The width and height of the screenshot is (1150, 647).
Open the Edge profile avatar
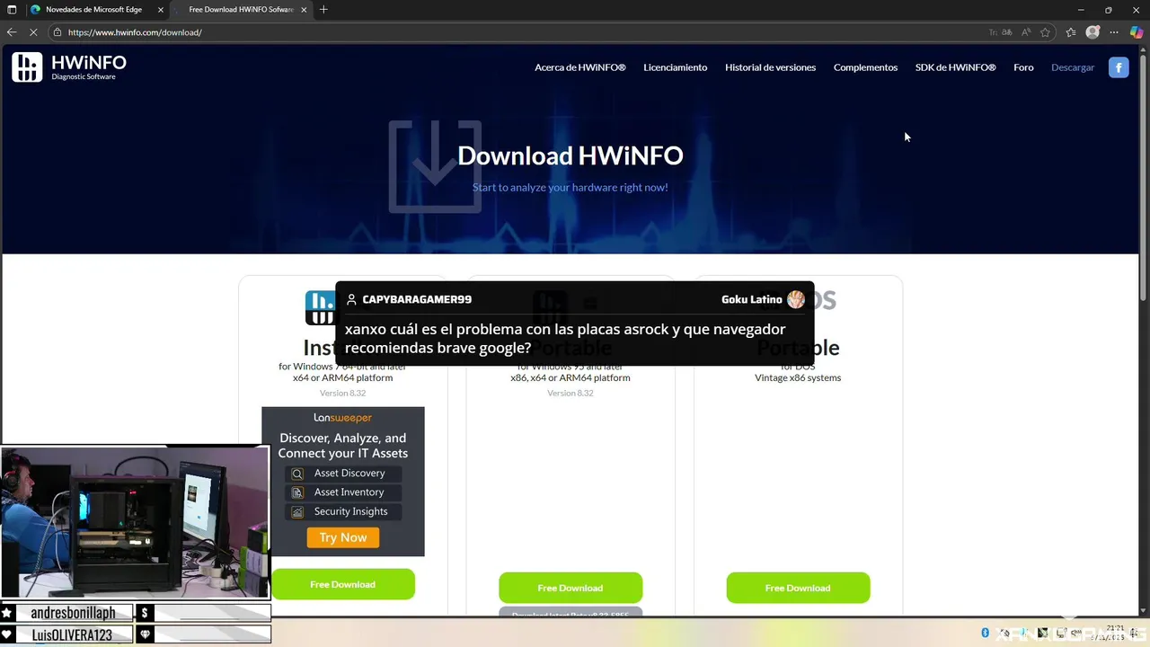click(1092, 32)
